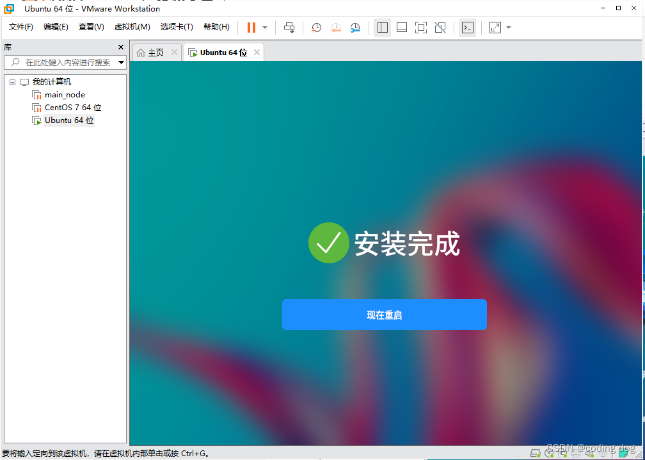Click the 现在重启 button
The width and height of the screenshot is (645, 460).
pos(384,315)
